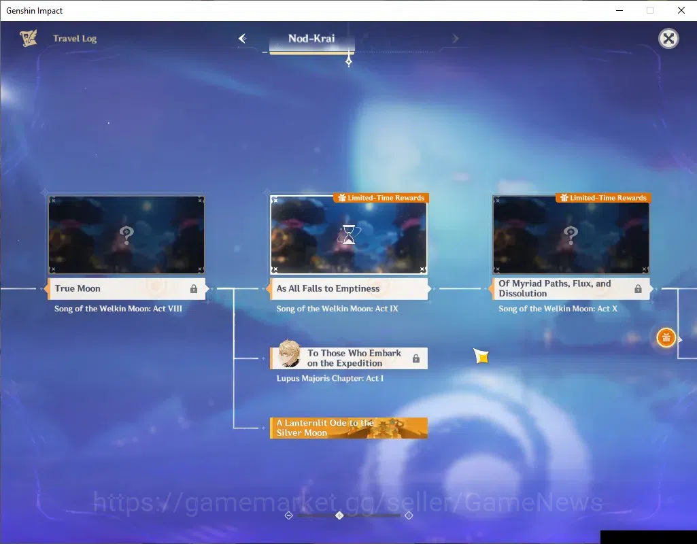Open the True Moon quest thumbnail
Viewport: 697px width, 544px height.
pos(126,235)
